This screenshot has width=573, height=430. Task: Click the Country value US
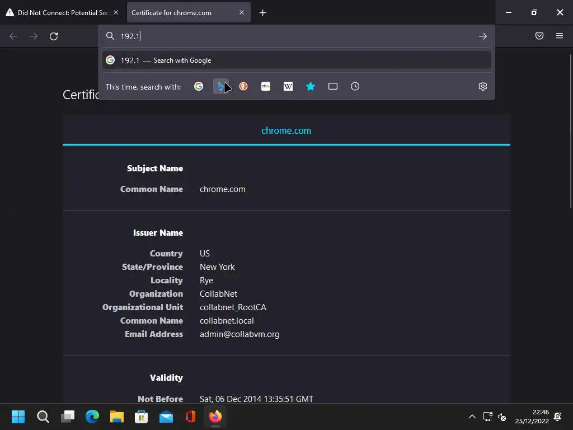[205, 254]
